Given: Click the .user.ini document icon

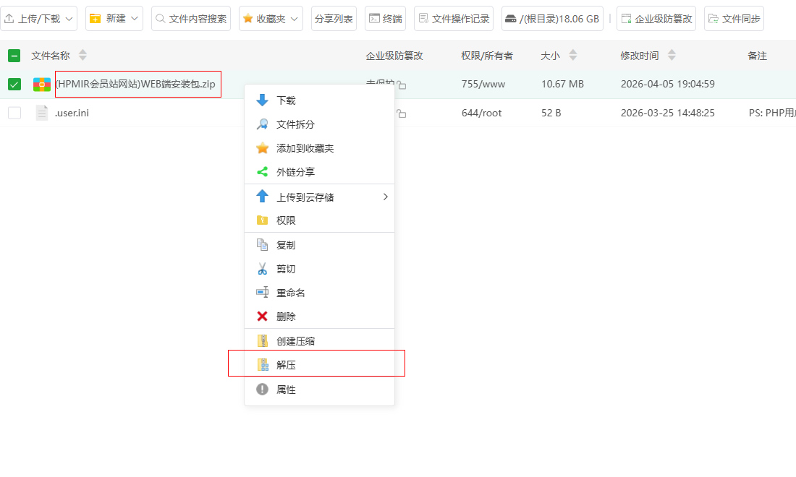Looking at the screenshot, I should (42, 113).
